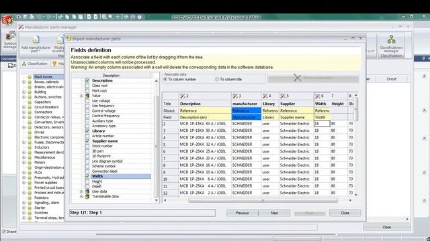Screen dimensions: 430x241
Task: Switch to the Filters tab
Action: pyautogui.click(x=58, y=64)
